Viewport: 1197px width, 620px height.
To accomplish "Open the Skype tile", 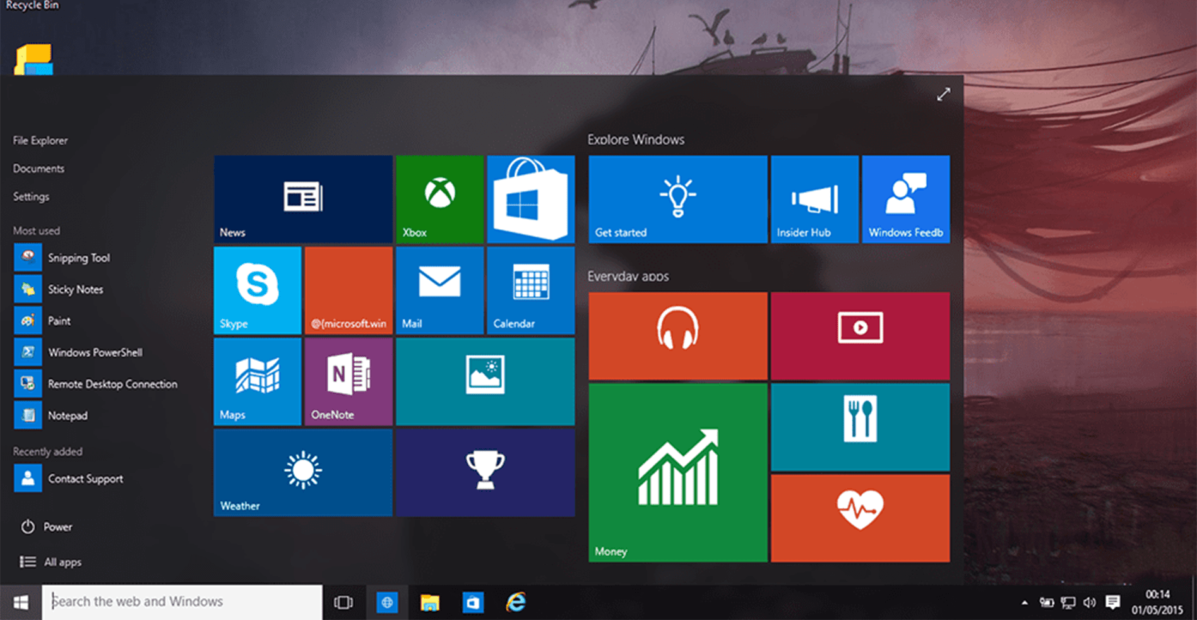I will [x=258, y=290].
